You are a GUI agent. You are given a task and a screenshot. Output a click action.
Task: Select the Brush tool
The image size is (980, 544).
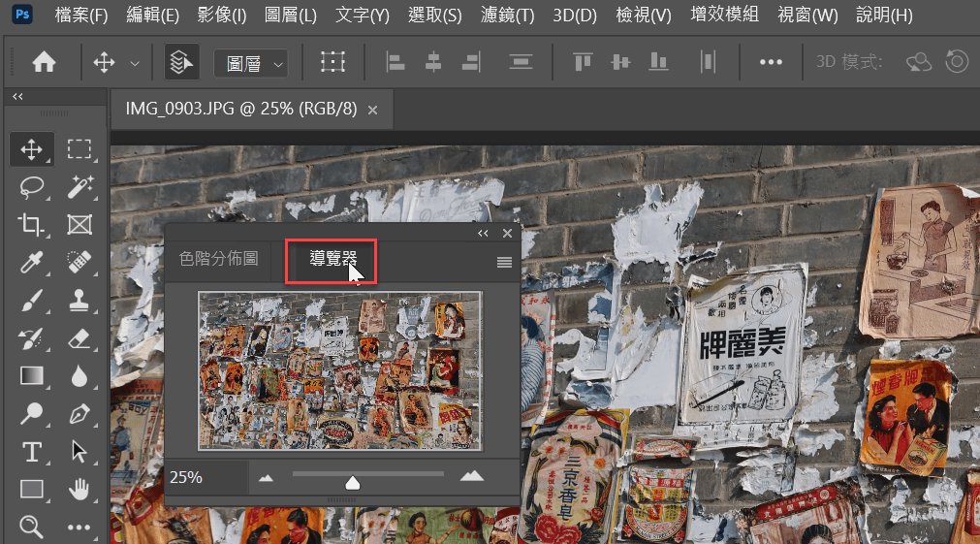[31, 301]
